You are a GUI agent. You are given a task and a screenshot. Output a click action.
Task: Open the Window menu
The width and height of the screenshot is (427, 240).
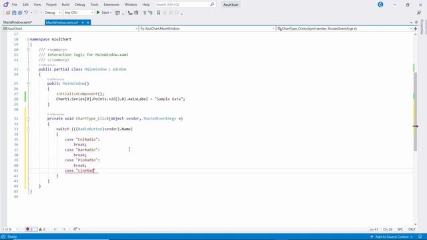coord(131,5)
